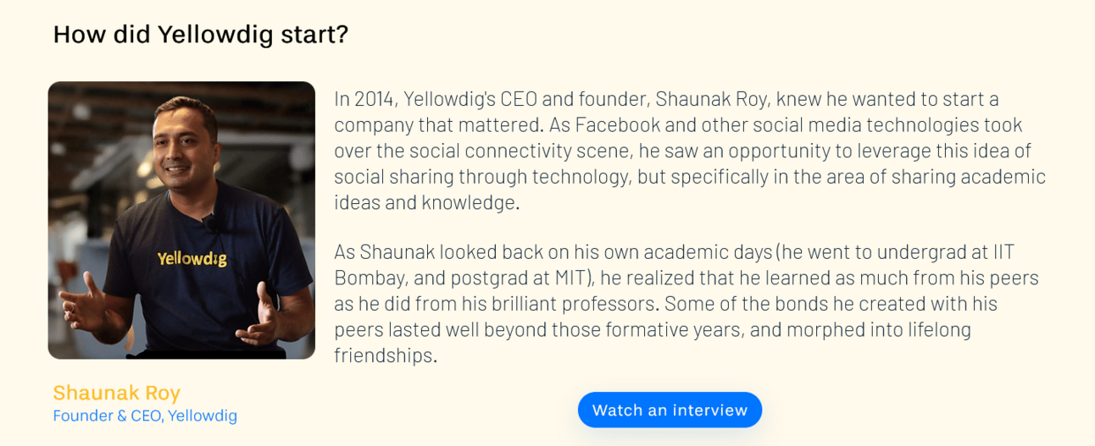This screenshot has height=446, width=1095.
Task: Click the How did Yellowdig start? heading
Action: click(201, 35)
